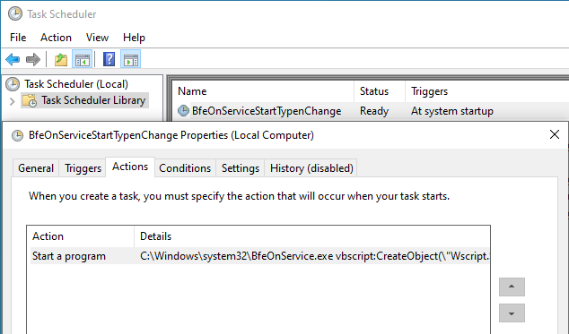Screen dimensions: 569x334
Task: Move action down with the down arrow button
Action: 512,313
